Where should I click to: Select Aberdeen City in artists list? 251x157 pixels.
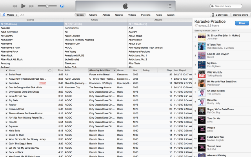point(96,44)
